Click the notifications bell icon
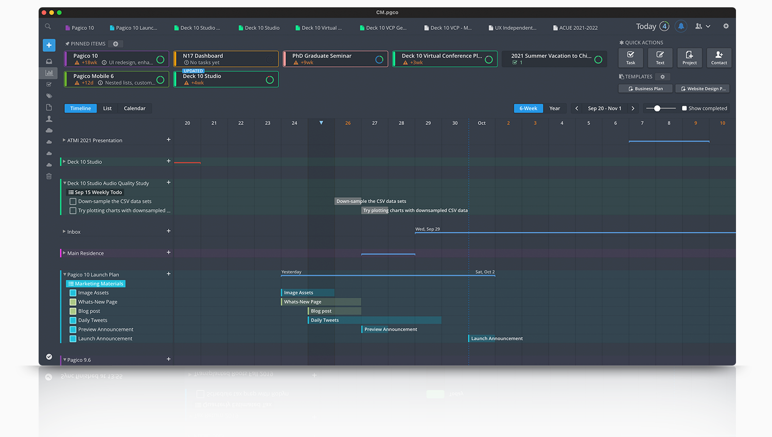This screenshot has height=437, width=772. [681, 26]
